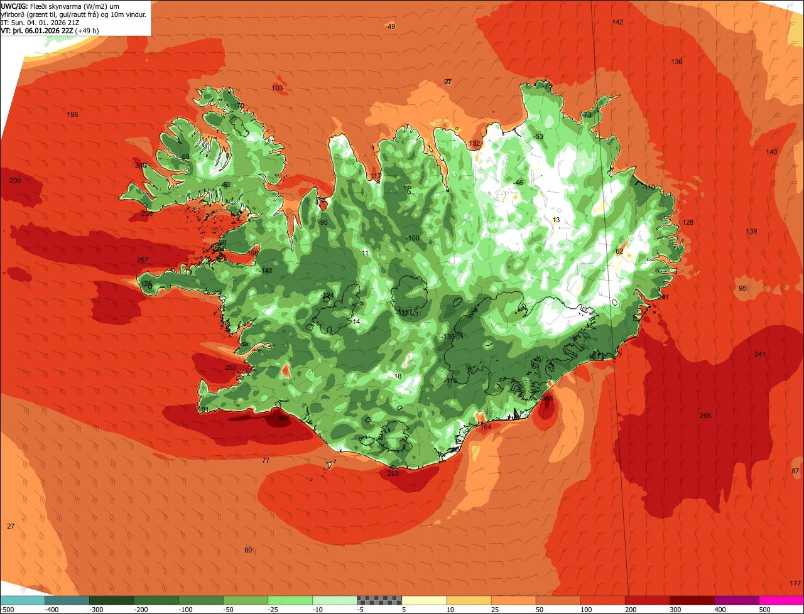The height and width of the screenshot is (614, 804).
Task: Click the map value 49
Action: tap(391, 26)
